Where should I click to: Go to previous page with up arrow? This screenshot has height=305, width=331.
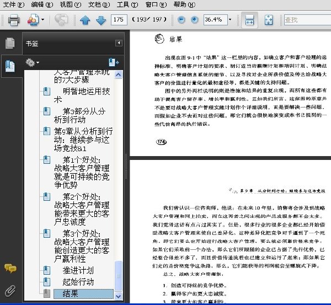[x=85, y=20]
